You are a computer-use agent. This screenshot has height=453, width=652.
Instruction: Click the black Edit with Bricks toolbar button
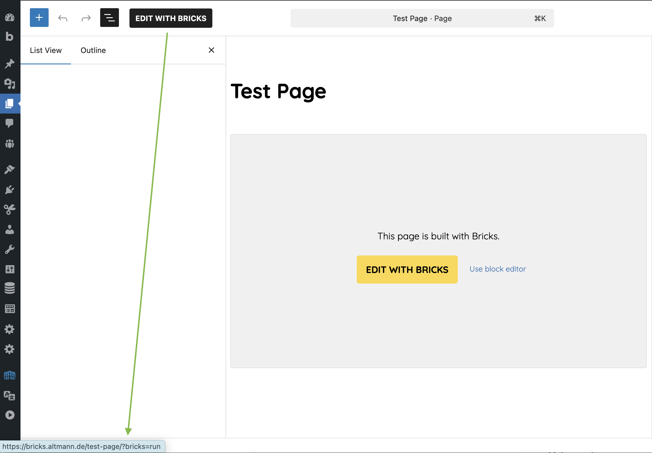171,18
